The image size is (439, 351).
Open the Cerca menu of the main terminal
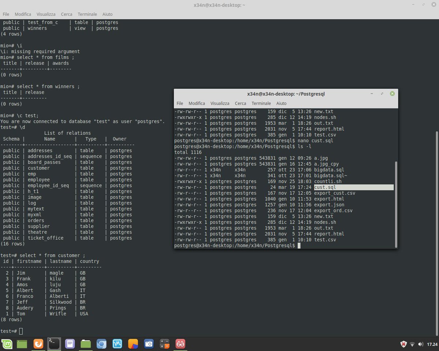coord(66,14)
